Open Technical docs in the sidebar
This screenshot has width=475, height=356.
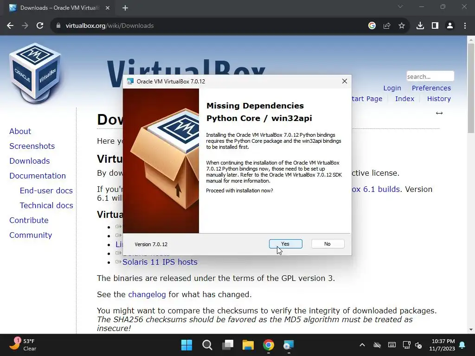click(x=46, y=205)
